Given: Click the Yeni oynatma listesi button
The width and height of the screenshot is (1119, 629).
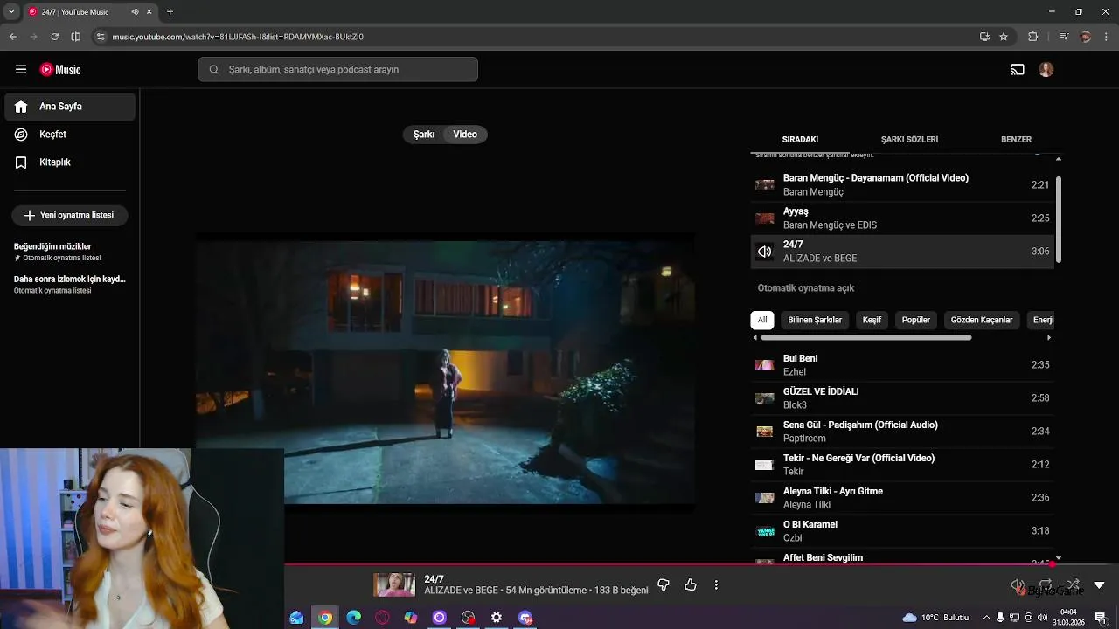Looking at the screenshot, I should 70,216.
